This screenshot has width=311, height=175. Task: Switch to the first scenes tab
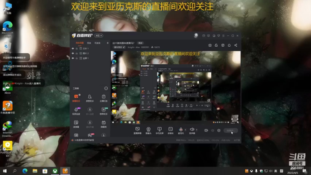point(80,43)
